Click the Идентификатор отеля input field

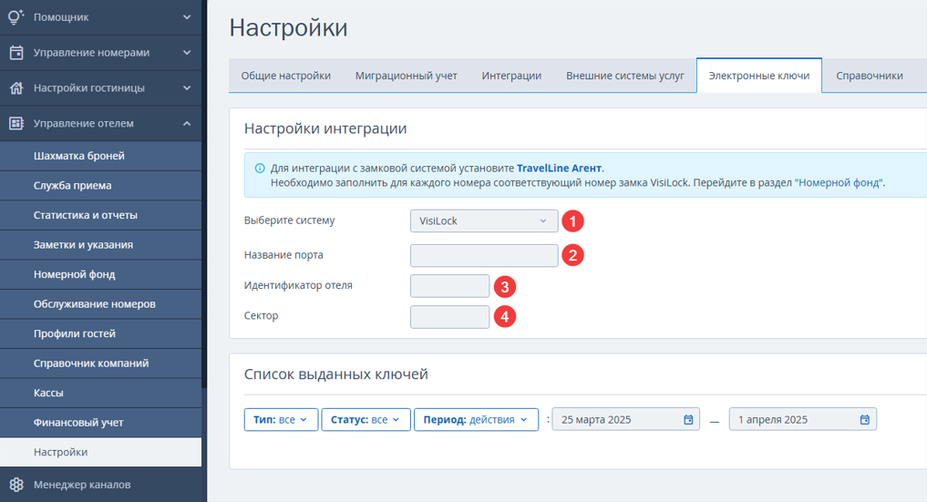click(450, 286)
